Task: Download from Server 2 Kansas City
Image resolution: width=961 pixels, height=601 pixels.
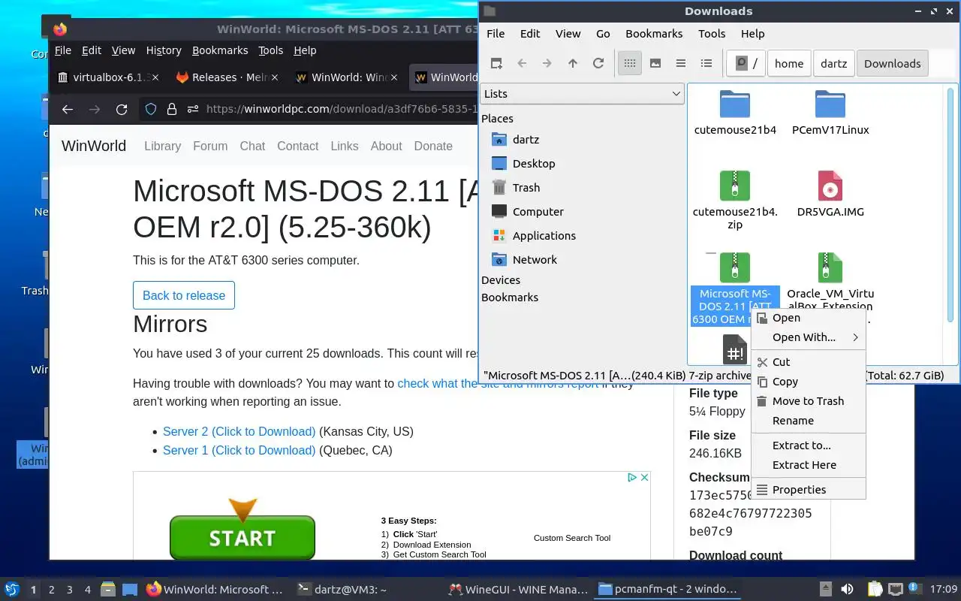Action: pos(239,431)
